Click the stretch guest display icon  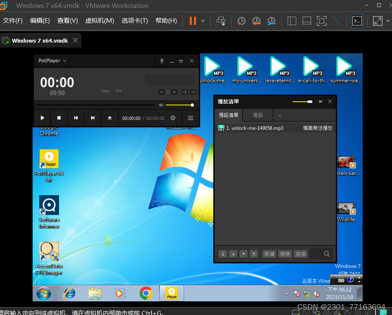pos(378,21)
